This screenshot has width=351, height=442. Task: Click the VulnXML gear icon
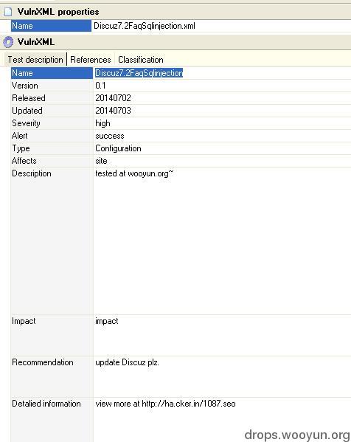8,42
